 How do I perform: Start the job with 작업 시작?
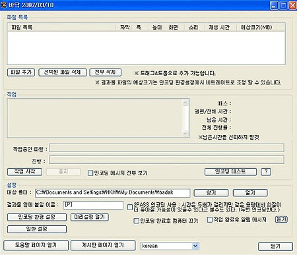click(x=24, y=171)
